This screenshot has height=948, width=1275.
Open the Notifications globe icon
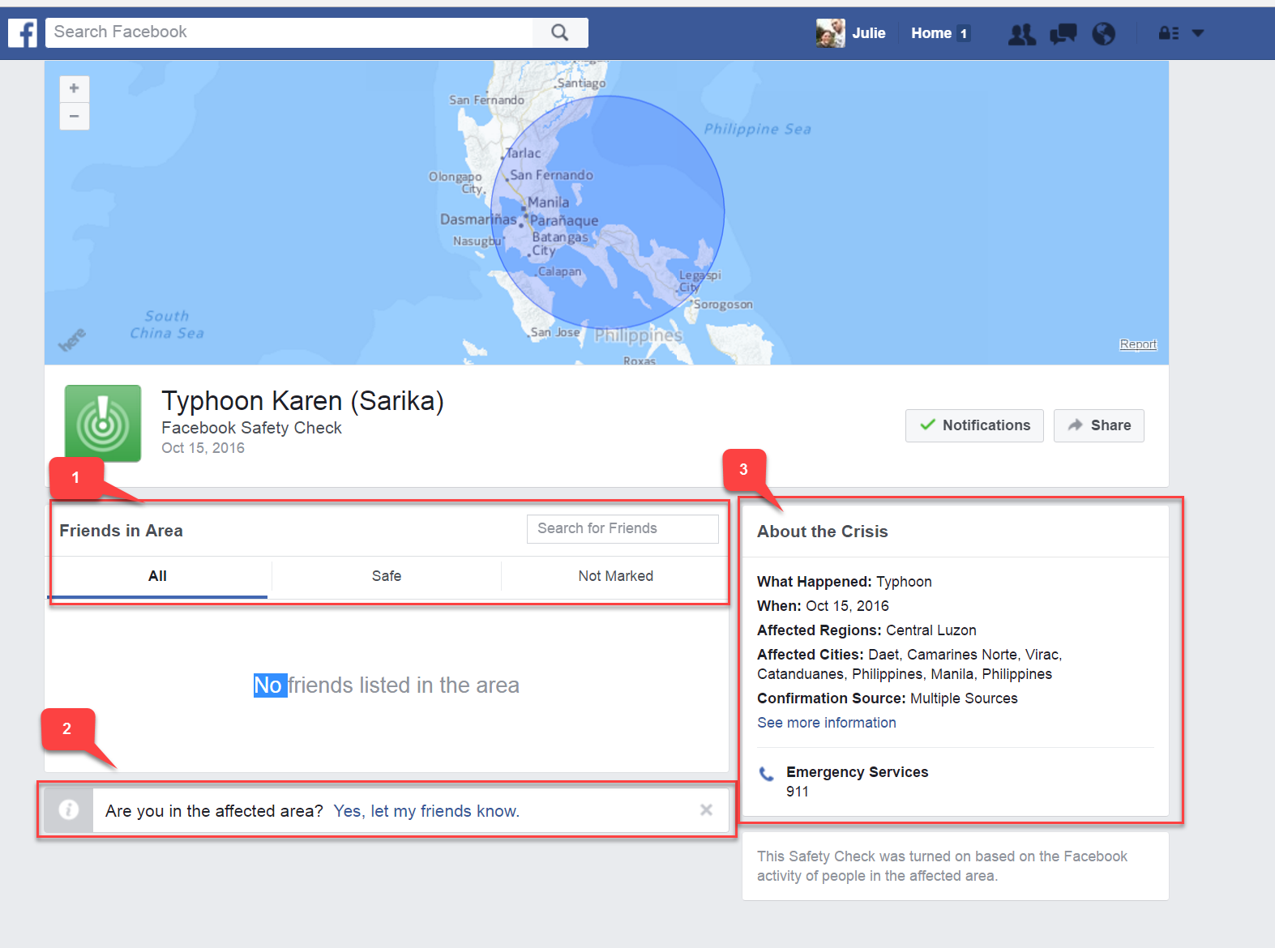[1103, 34]
